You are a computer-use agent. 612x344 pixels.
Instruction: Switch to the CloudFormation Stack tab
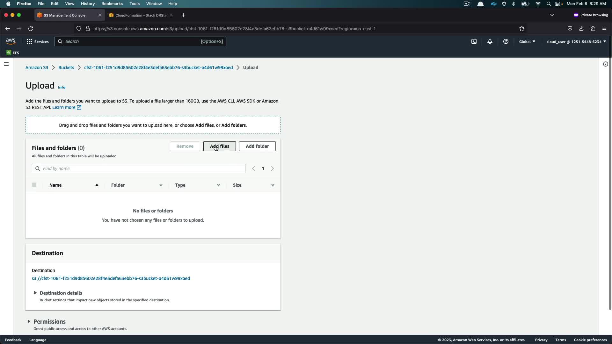140,15
